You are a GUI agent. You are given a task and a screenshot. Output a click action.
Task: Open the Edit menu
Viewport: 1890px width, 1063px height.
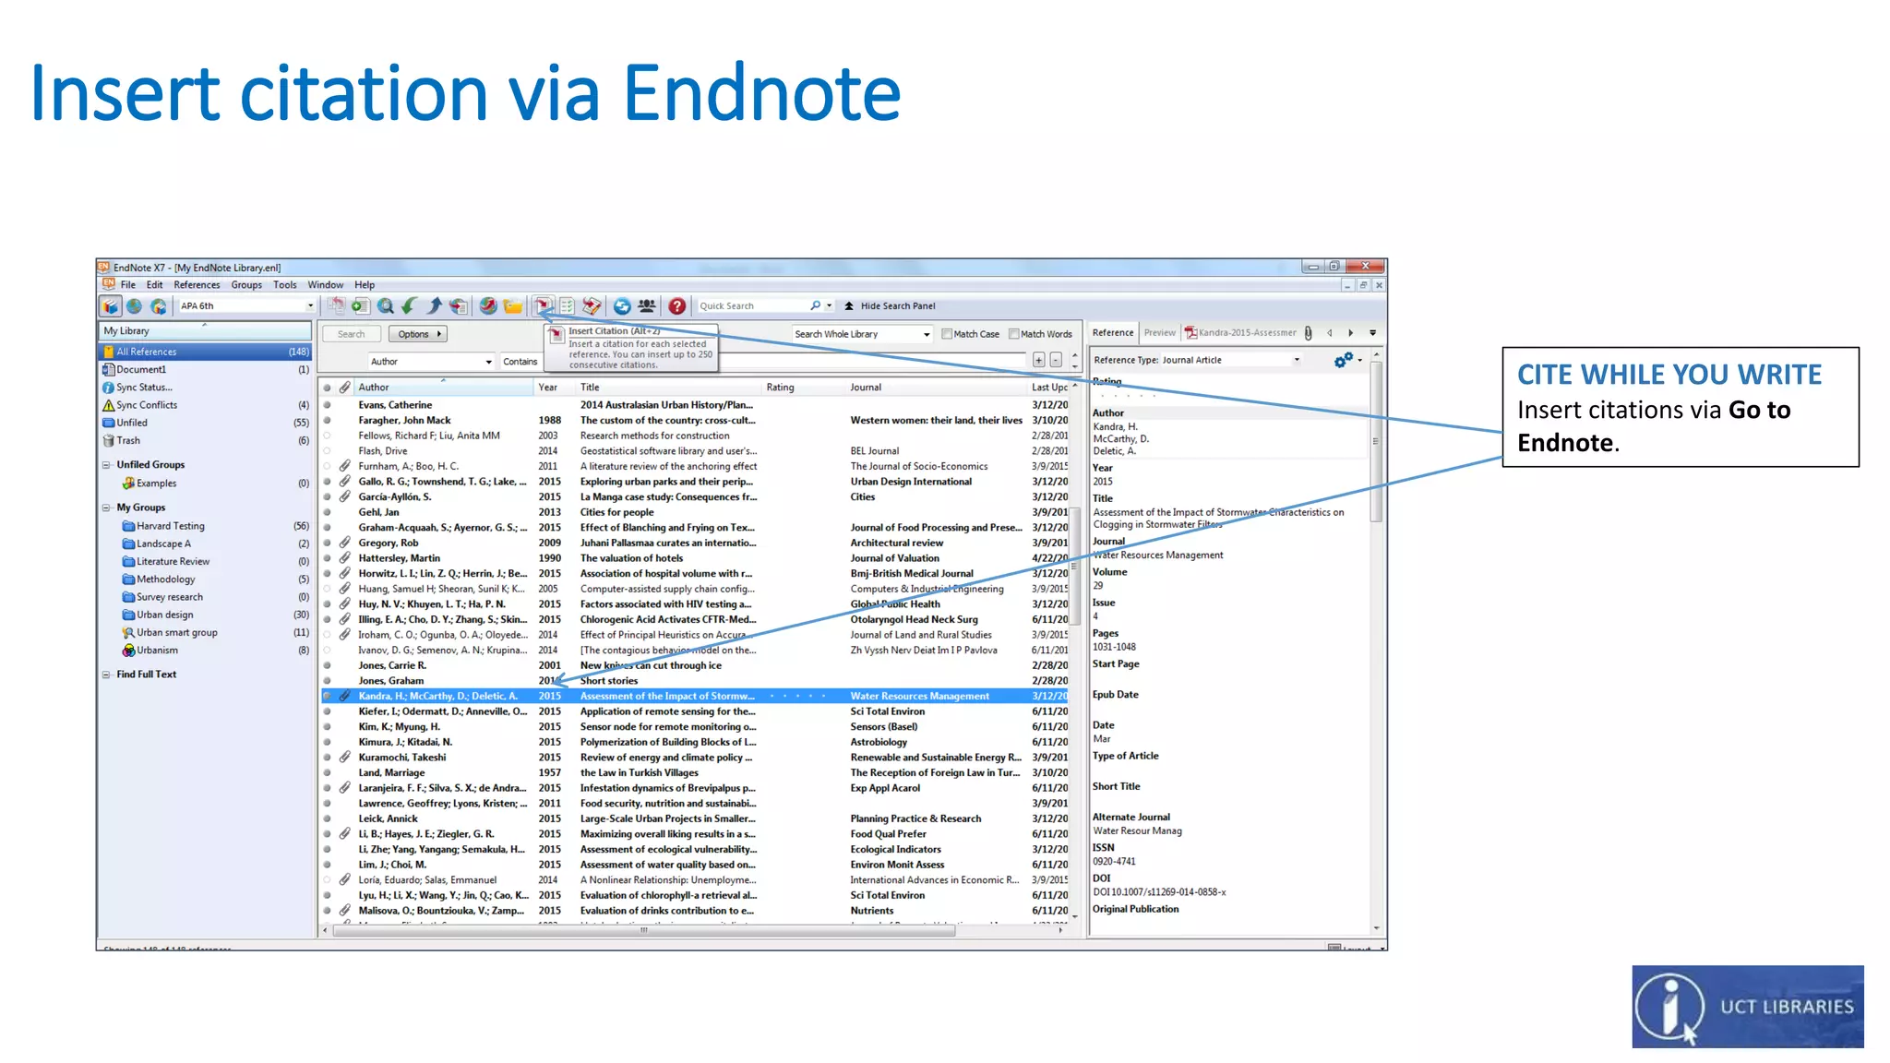tap(154, 285)
